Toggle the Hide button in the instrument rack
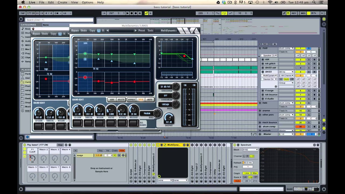Screen dimensions: 345x194 pos(122,151)
